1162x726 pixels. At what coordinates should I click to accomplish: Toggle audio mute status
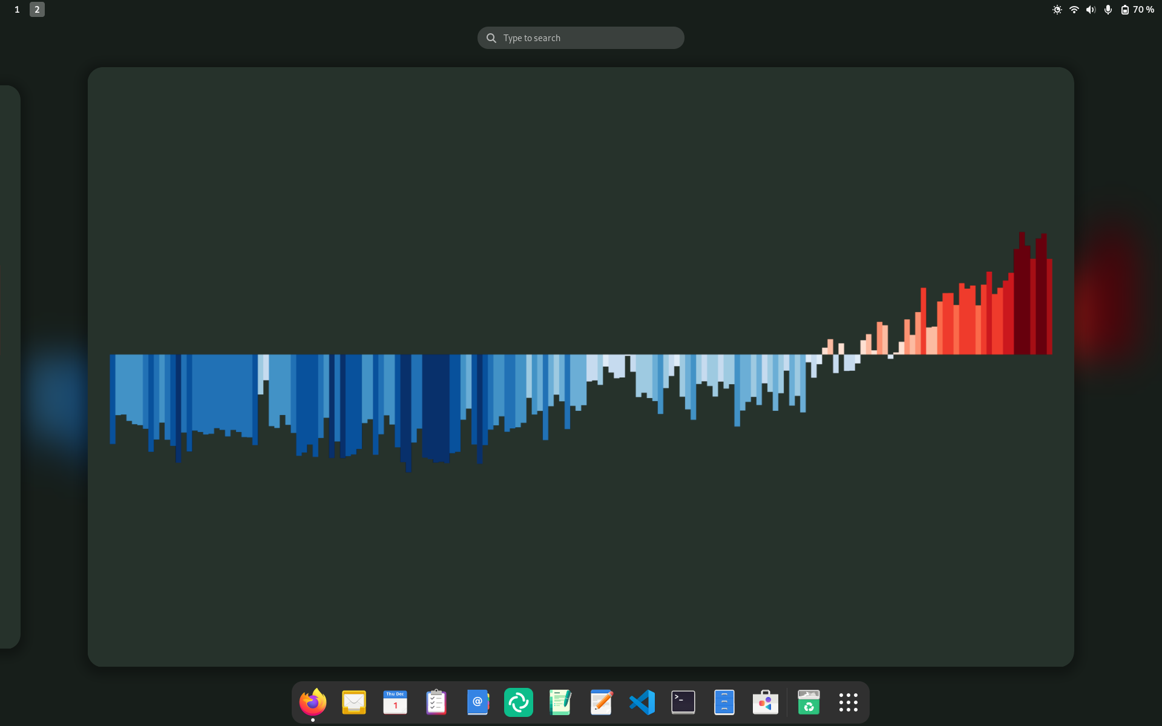tap(1090, 9)
